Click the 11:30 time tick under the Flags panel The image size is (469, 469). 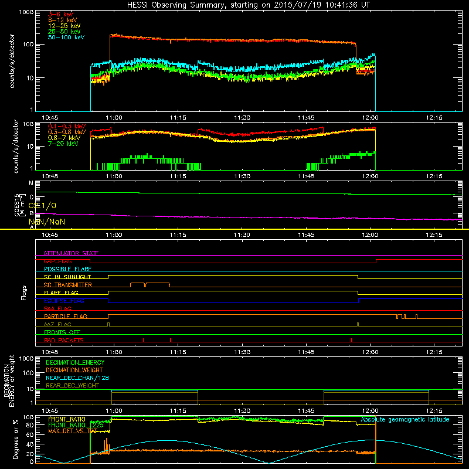click(x=242, y=352)
